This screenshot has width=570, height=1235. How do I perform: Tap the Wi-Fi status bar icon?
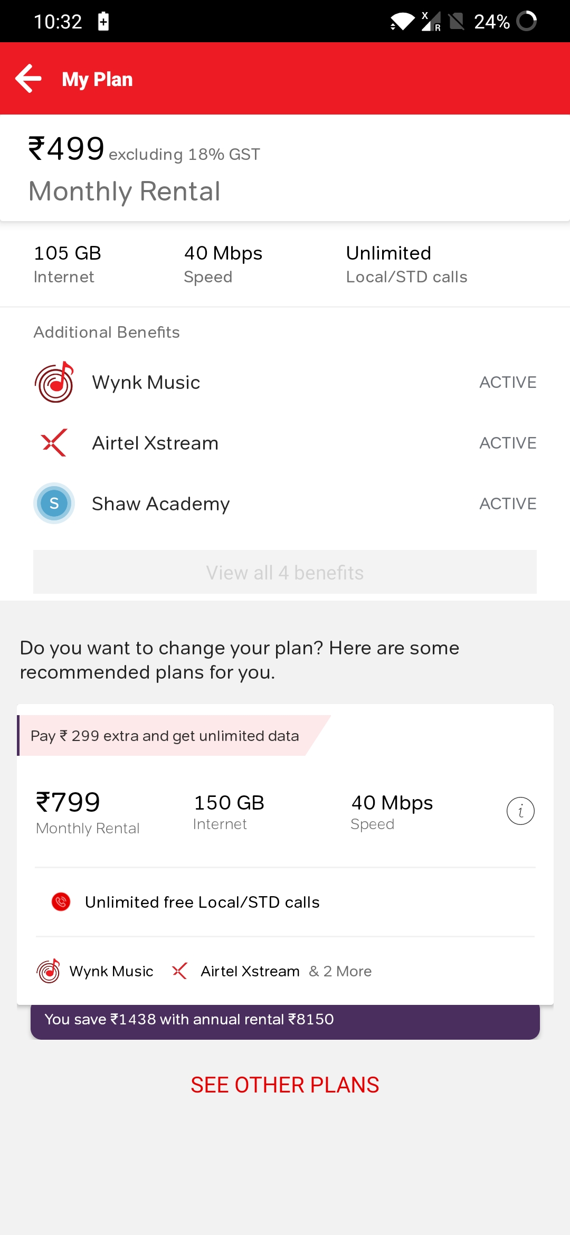click(402, 22)
